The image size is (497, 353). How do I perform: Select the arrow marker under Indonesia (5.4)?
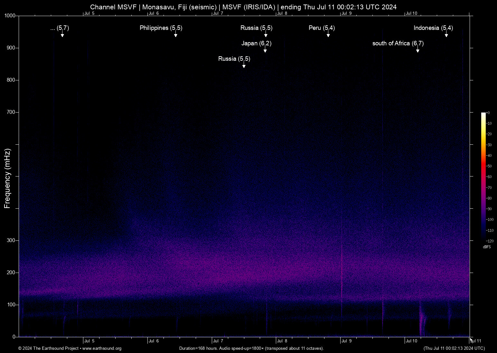(x=446, y=35)
